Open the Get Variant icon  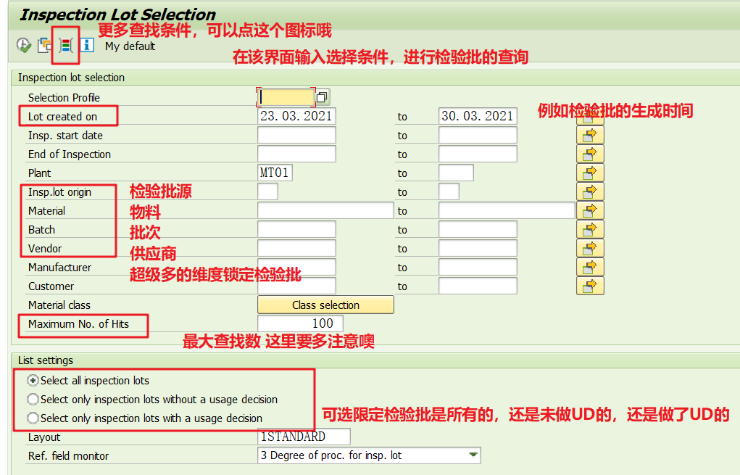point(43,45)
